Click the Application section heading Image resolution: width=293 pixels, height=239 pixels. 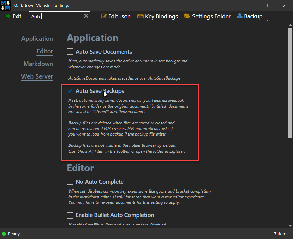93,38
